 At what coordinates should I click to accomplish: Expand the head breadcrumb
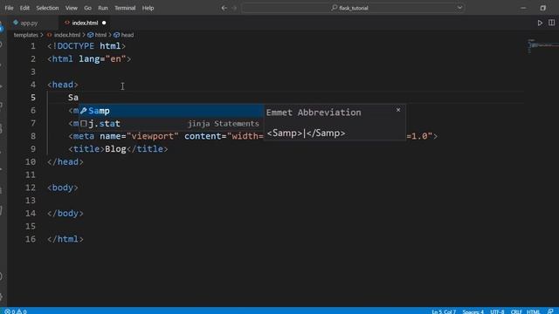[127, 35]
